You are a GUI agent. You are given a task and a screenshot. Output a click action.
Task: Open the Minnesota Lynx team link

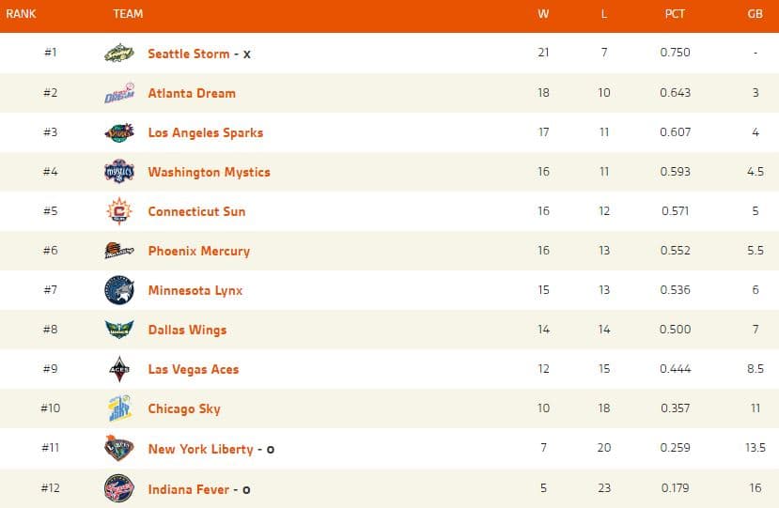195,290
